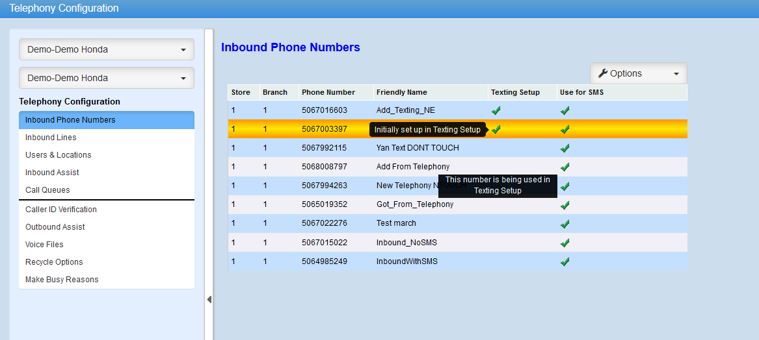Click Use for SMS checkmark for Inbound_NoSMS
Image resolution: width=759 pixels, height=340 pixels.
point(565,243)
